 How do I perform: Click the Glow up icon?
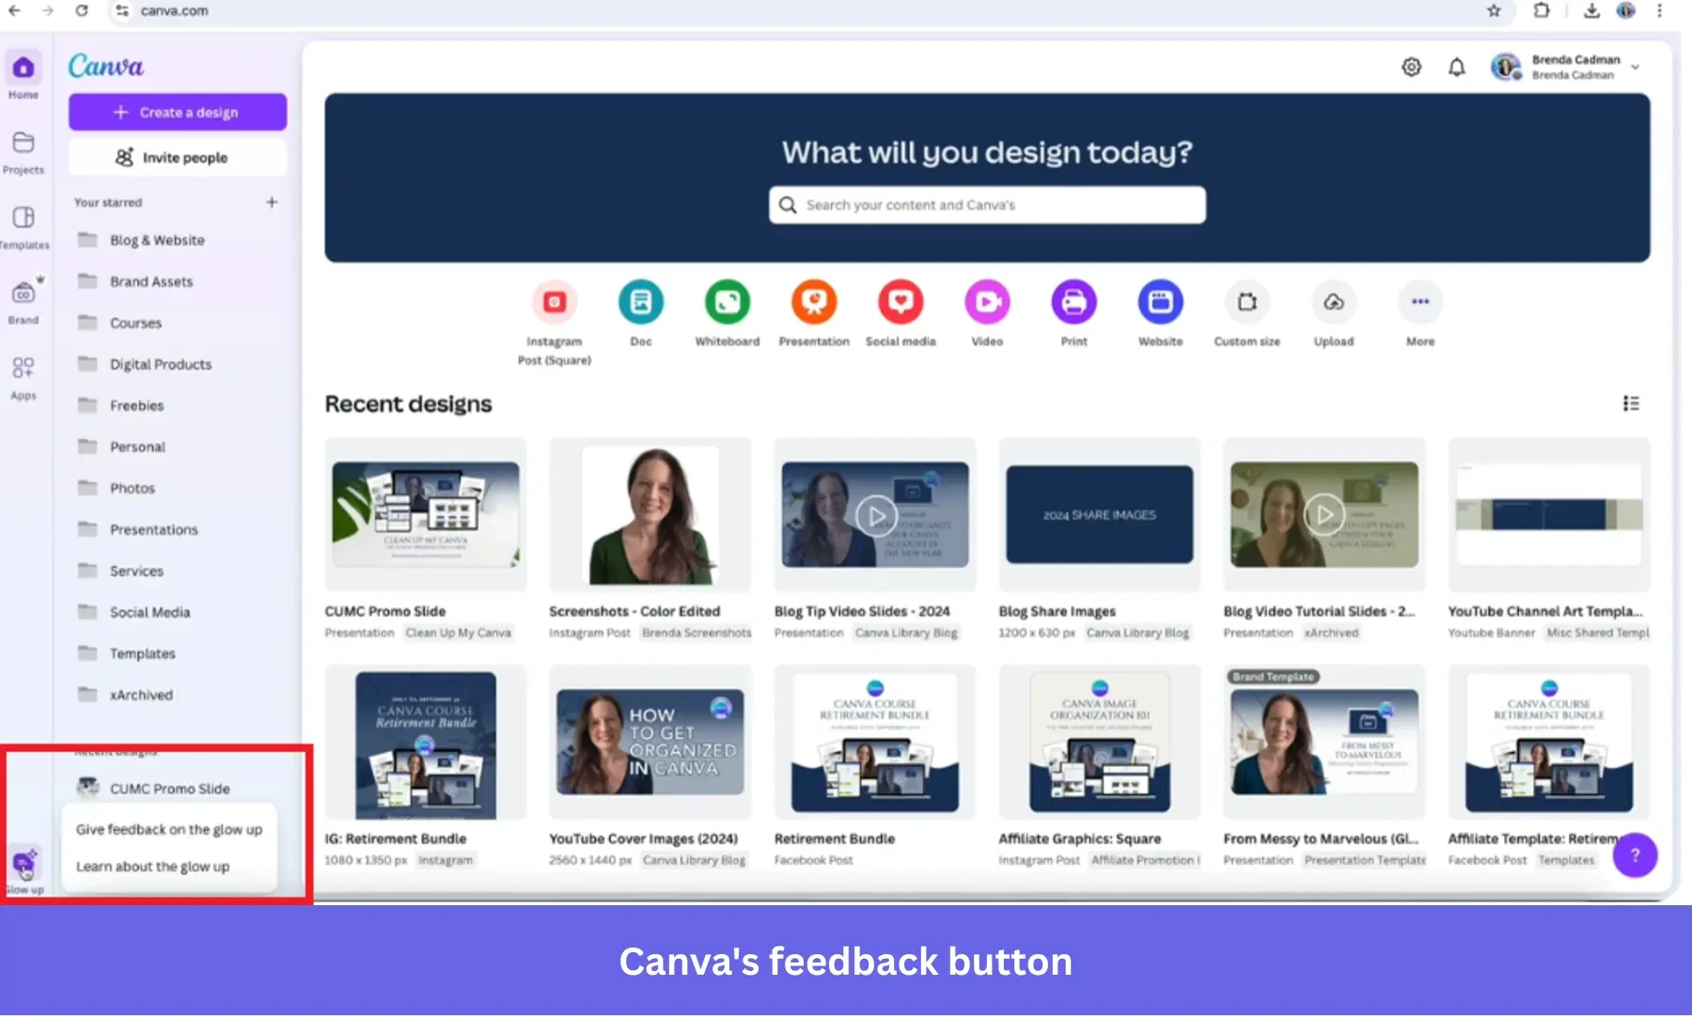[24, 865]
